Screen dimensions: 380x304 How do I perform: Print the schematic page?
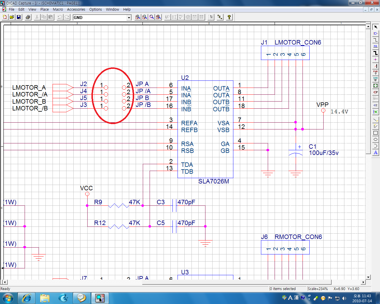pos(28,17)
